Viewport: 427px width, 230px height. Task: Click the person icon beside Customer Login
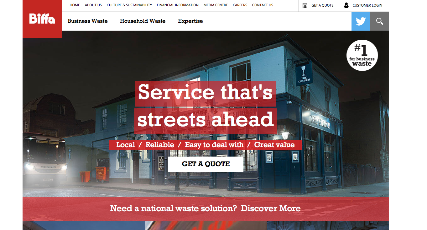click(x=346, y=5)
